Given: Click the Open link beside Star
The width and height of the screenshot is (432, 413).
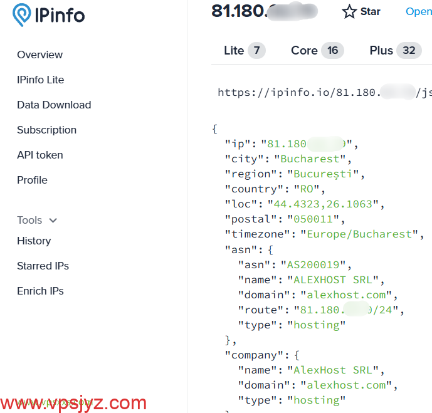Looking at the screenshot, I should click(x=418, y=11).
